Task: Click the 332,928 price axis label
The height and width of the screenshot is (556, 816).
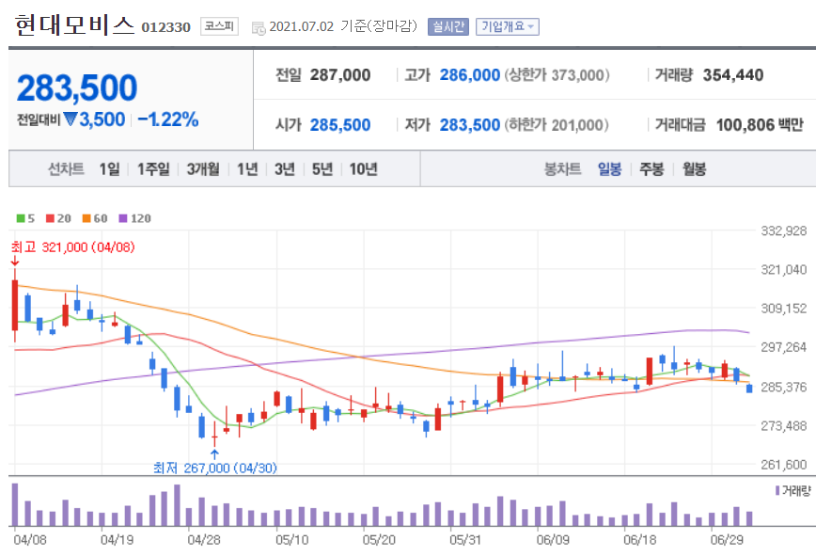Action: (784, 230)
